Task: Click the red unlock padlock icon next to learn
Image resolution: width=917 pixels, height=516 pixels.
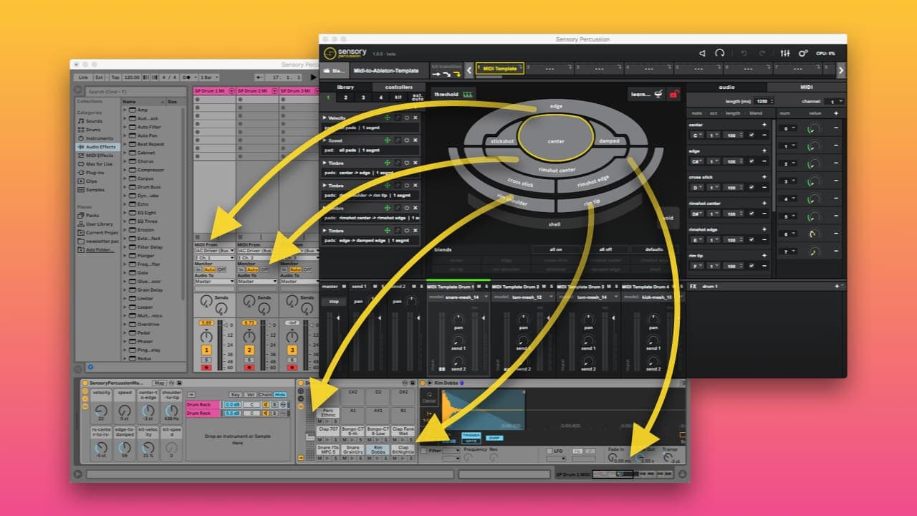Action: coord(673,94)
